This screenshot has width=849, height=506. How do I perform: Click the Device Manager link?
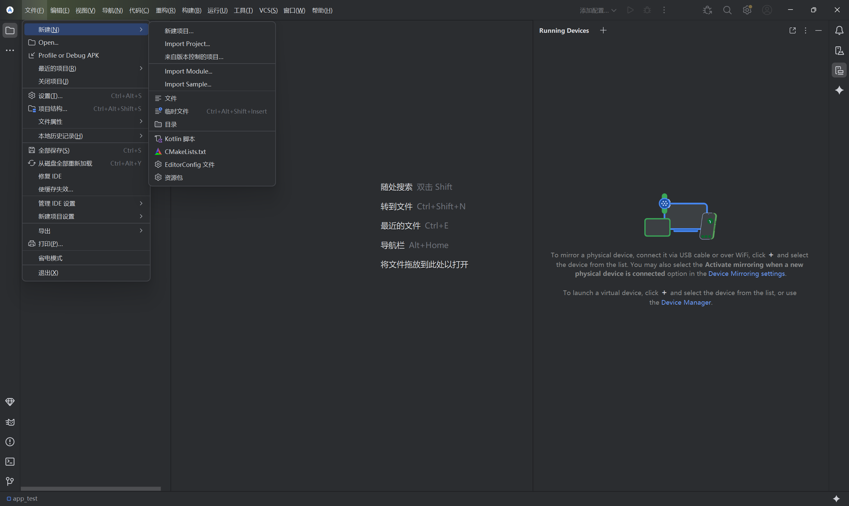[686, 302]
